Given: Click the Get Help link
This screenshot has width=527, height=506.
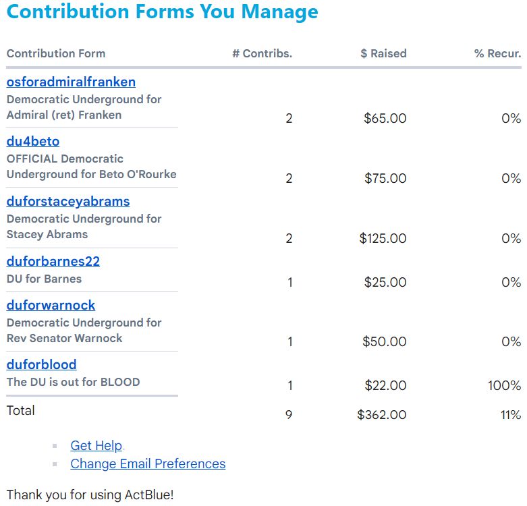Looking at the screenshot, I should [96, 445].
